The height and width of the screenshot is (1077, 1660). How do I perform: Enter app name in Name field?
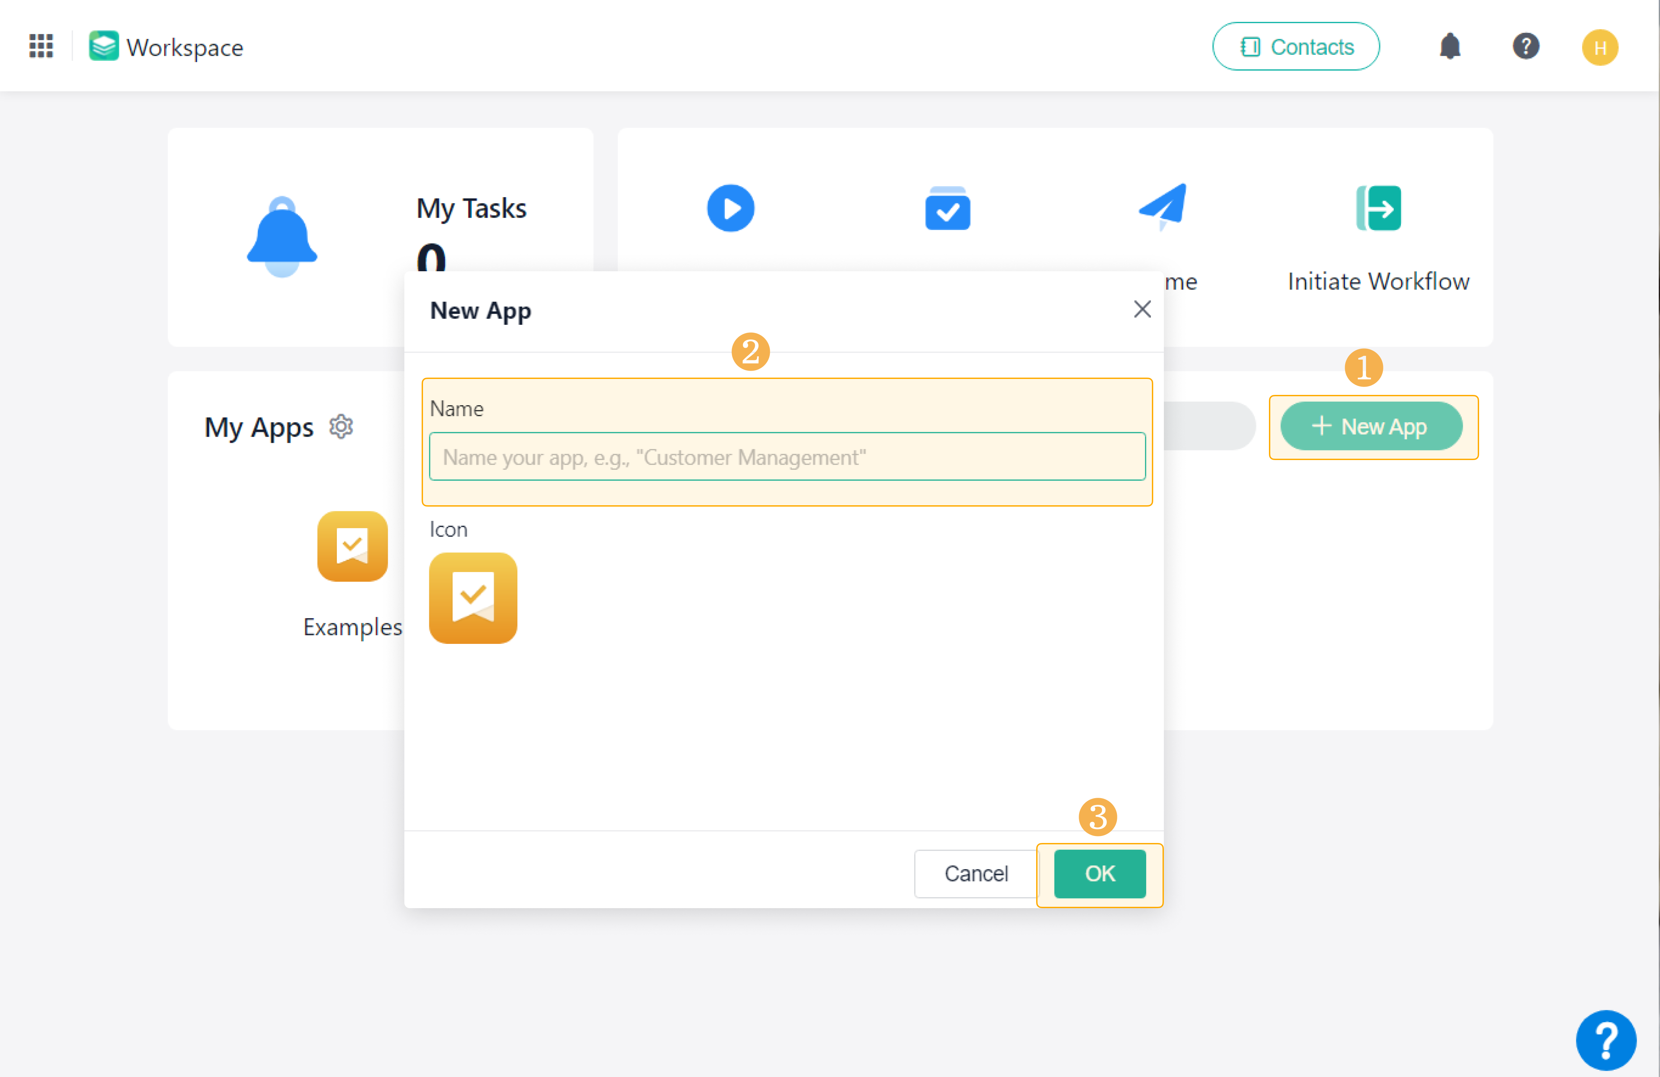[x=788, y=457]
